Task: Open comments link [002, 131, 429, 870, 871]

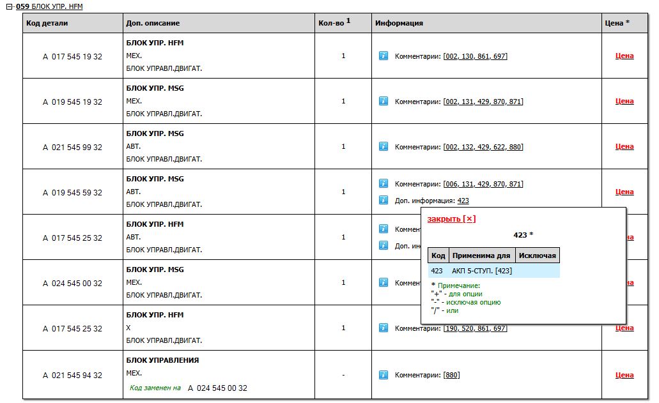Action: [x=483, y=102]
